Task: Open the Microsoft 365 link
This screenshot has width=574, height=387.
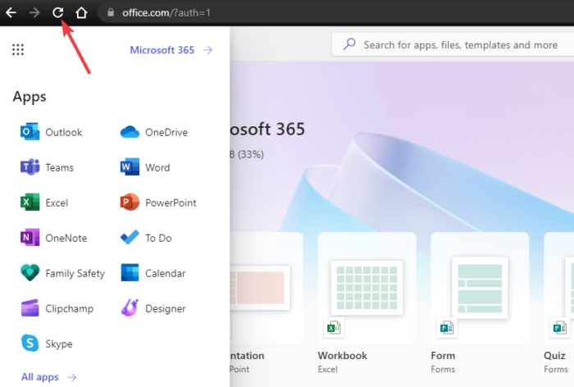Action: click(x=171, y=50)
